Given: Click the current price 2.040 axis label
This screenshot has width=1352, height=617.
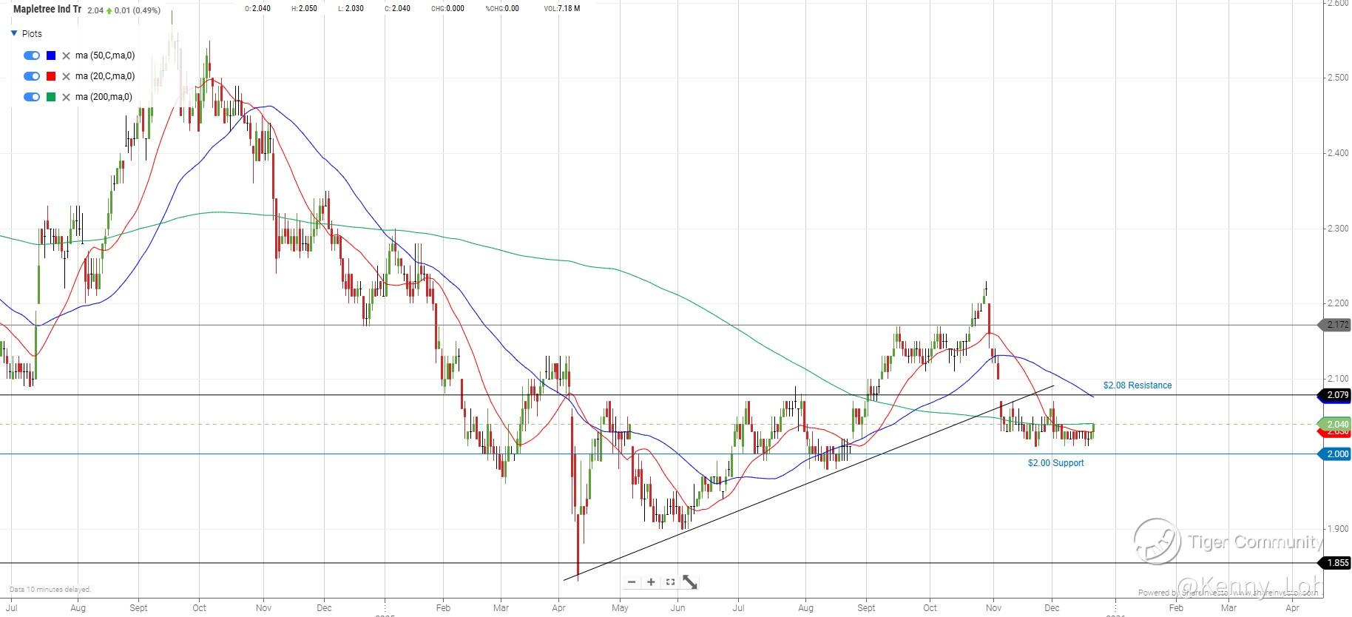Looking at the screenshot, I should point(1336,424).
